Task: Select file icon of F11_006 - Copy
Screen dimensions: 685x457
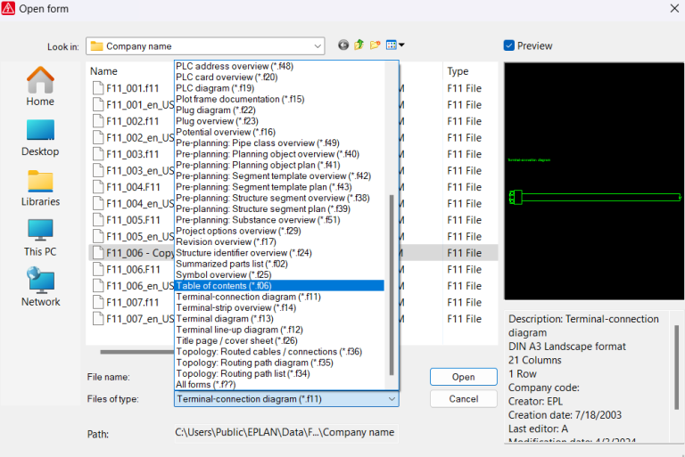Action: coord(98,253)
